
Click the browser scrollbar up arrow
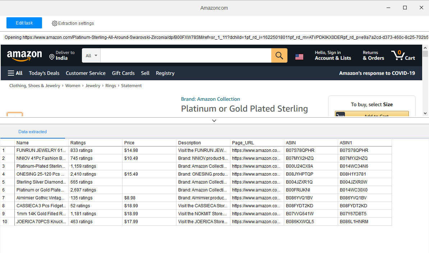click(x=425, y=48)
